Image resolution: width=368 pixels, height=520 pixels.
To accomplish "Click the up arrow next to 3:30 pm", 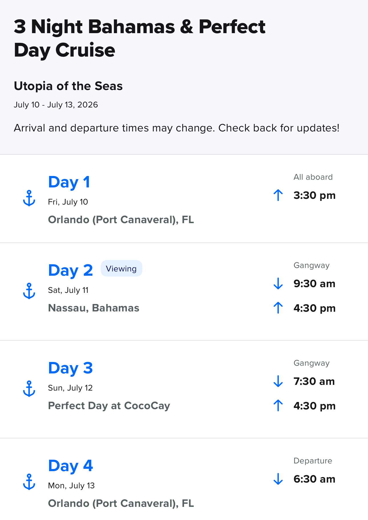I will [278, 195].
